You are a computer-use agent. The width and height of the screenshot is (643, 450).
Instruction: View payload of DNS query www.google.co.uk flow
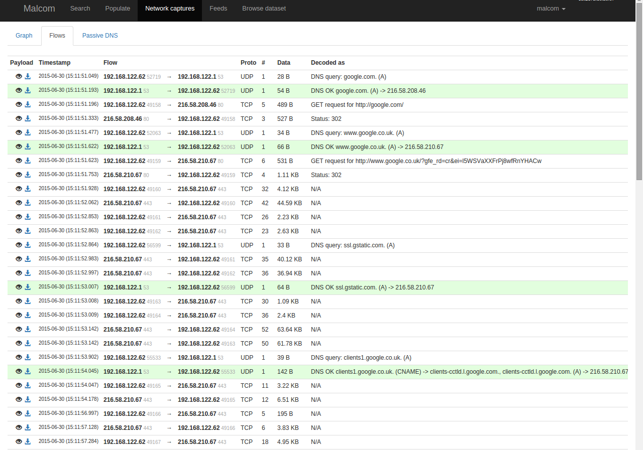click(x=19, y=132)
